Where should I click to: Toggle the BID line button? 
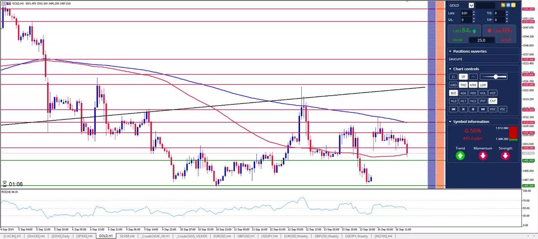tap(453, 93)
